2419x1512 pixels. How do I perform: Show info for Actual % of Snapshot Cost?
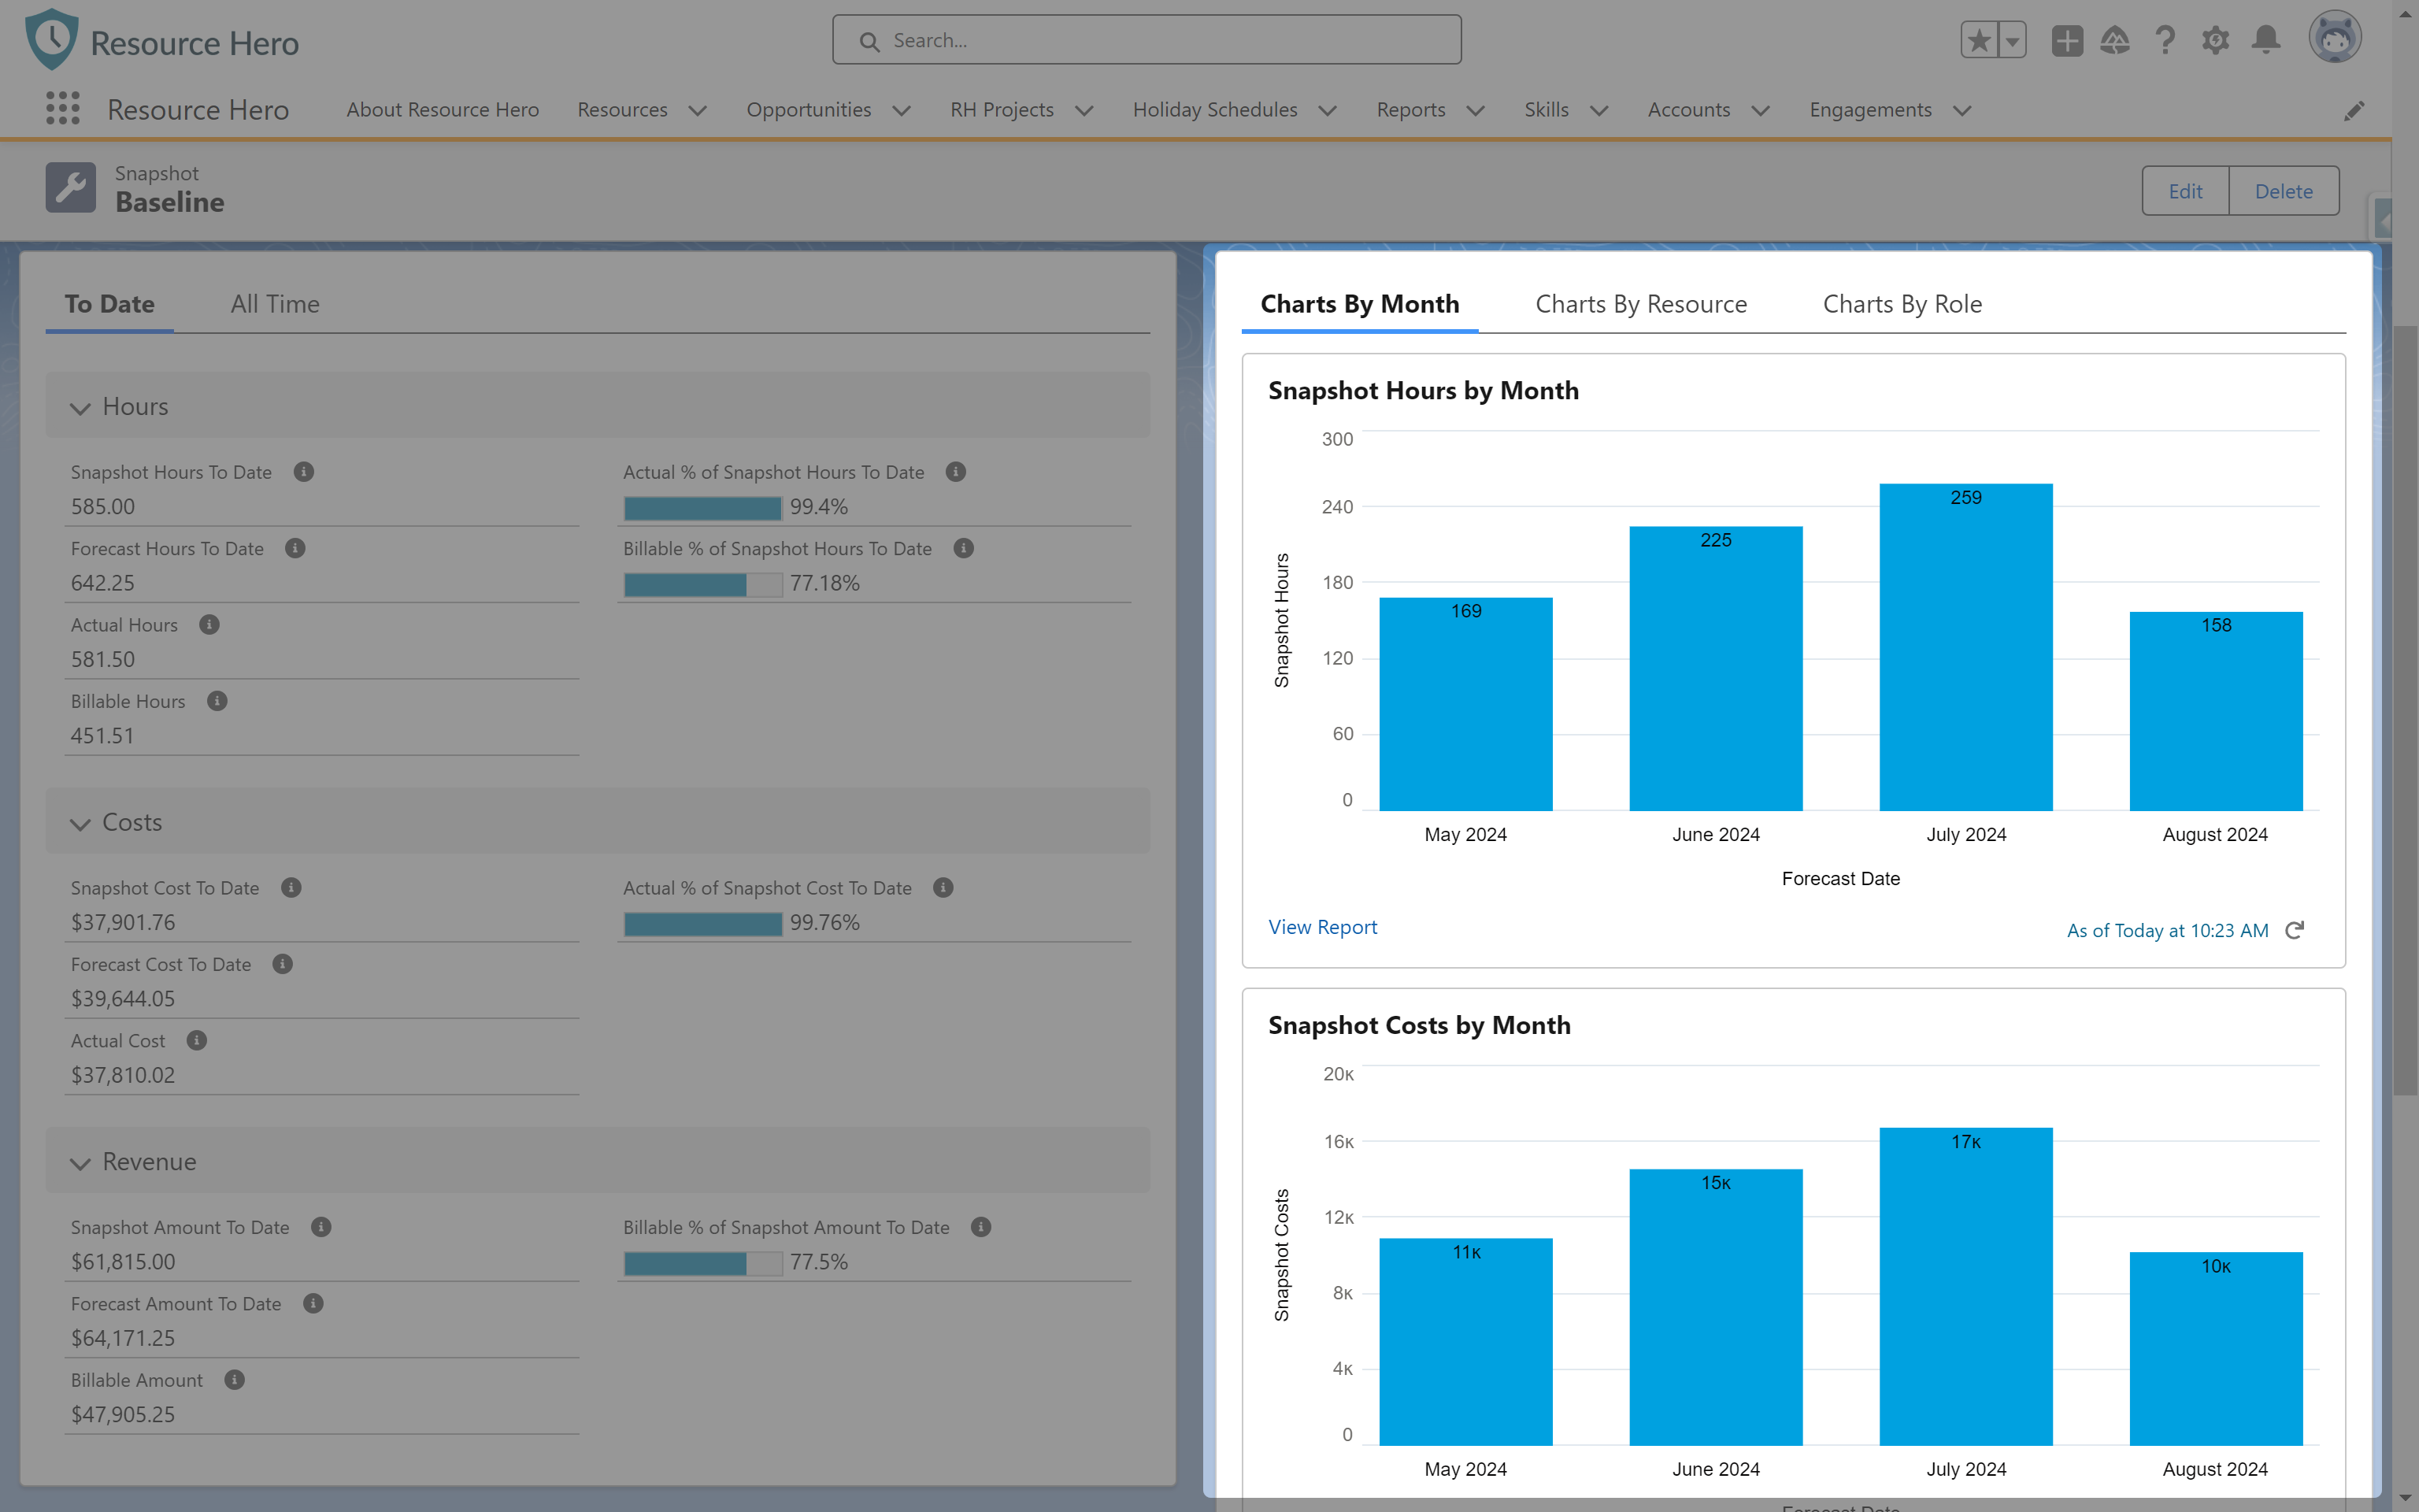(x=943, y=888)
